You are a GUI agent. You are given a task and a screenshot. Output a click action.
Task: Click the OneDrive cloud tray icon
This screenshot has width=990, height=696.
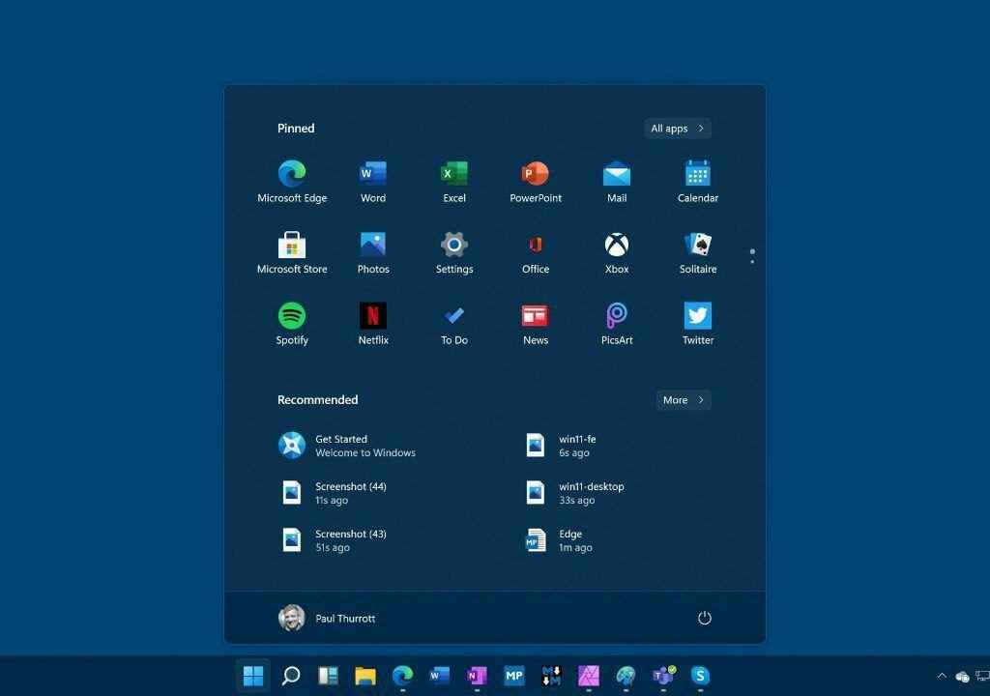tap(962, 677)
